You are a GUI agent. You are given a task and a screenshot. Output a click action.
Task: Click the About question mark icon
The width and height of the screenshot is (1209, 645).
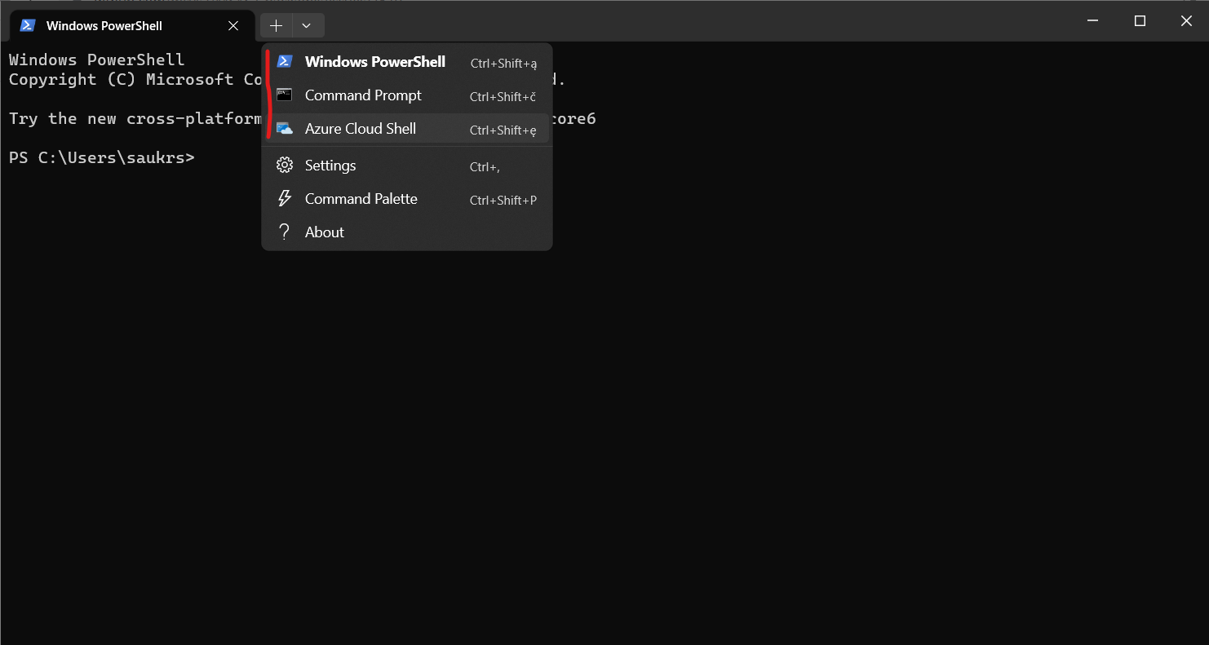[x=285, y=232]
